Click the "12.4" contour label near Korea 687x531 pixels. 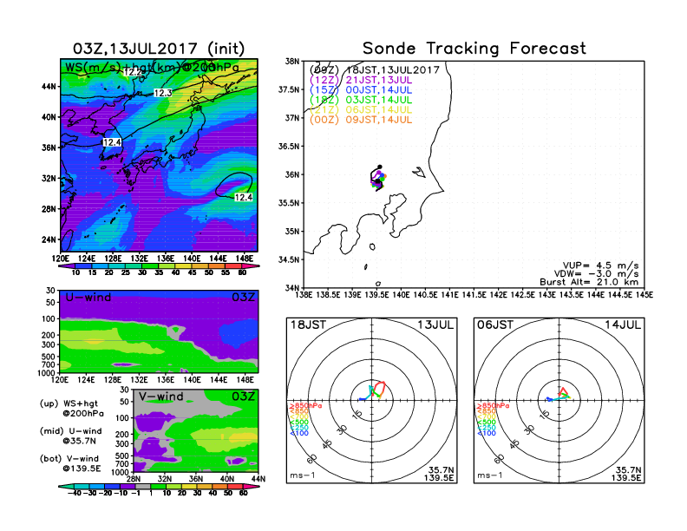pos(112,142)
